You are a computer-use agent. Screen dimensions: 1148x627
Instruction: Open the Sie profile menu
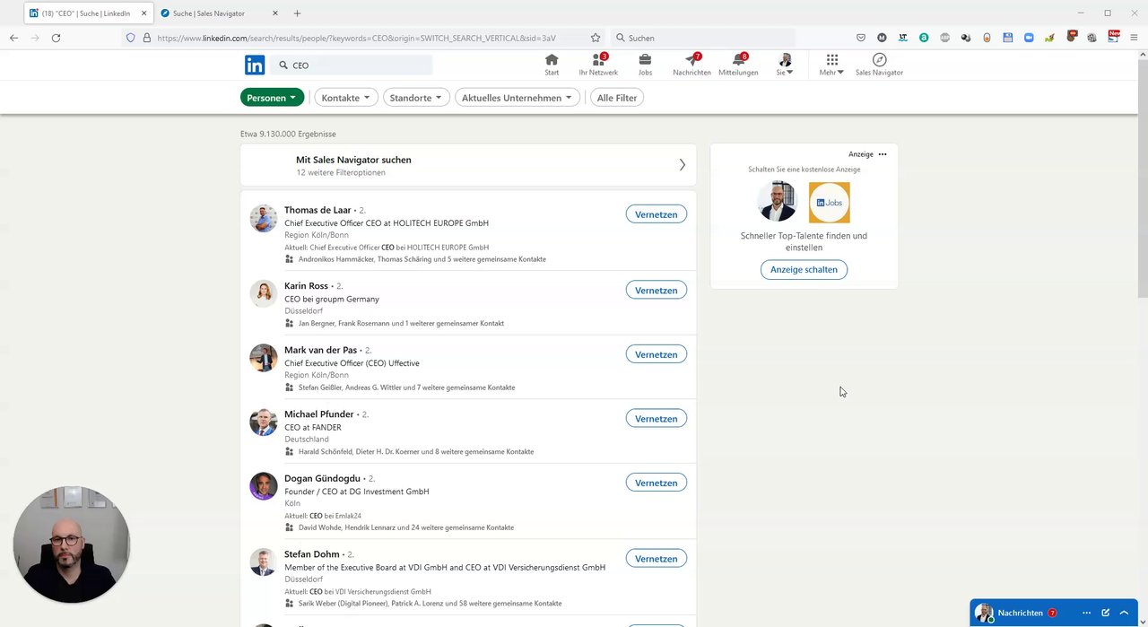(785, 65)
